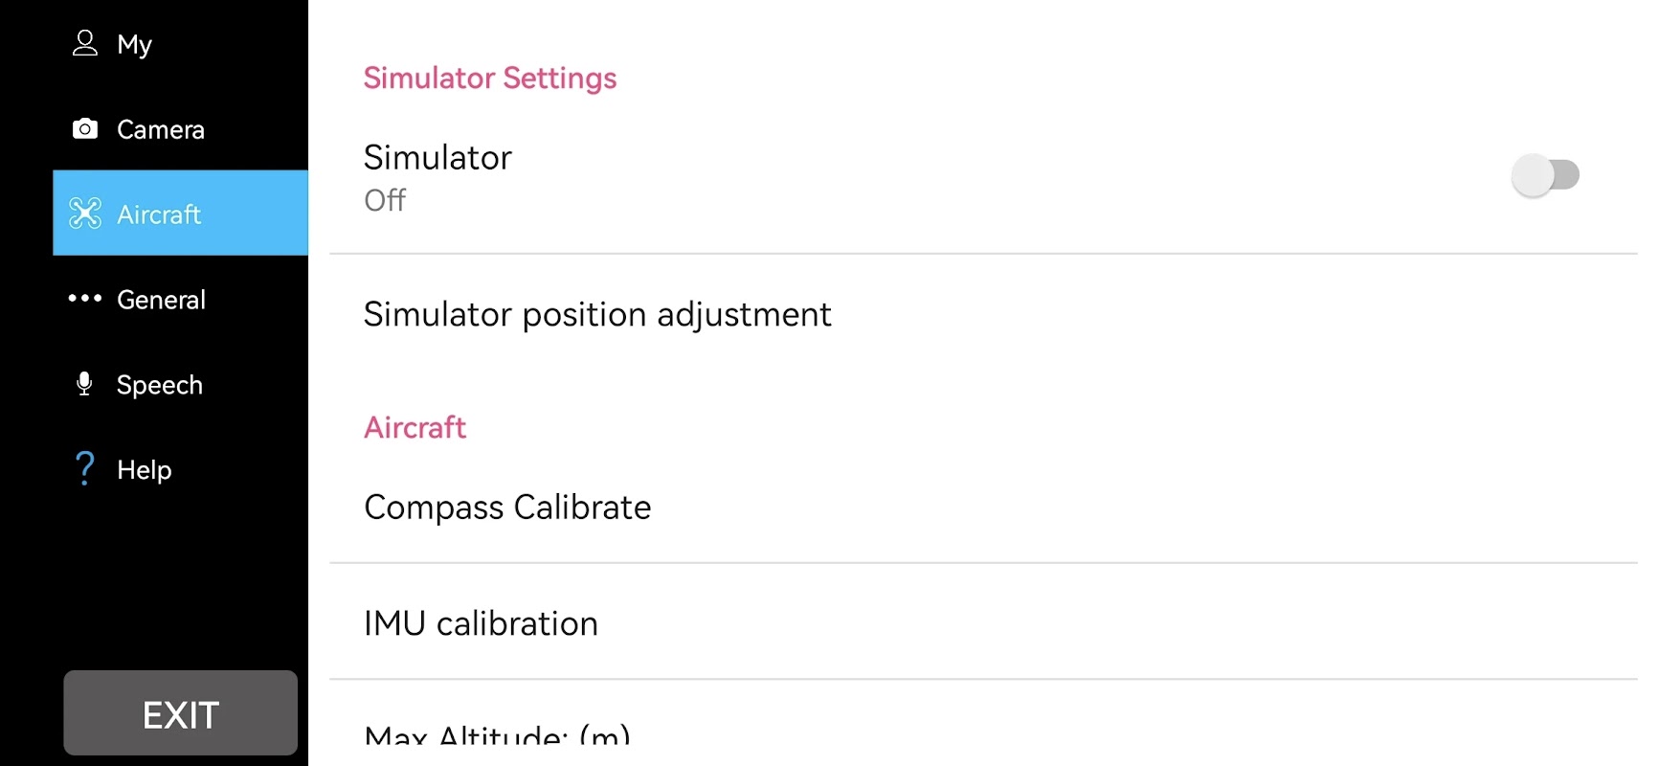1659x766 pixels.
Task: Open Simulator position adjustment
Action: [597, 314]
